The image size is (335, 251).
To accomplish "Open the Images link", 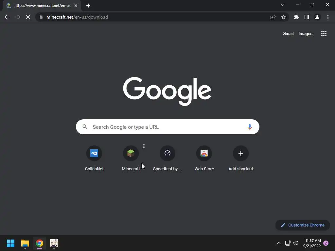I will 305,34.
